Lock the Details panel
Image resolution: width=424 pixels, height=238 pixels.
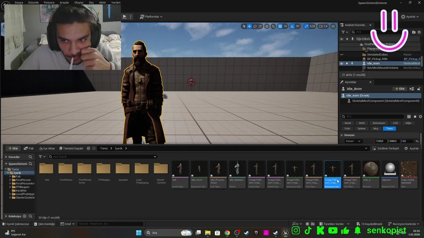pyautogui.click(x=419, y=89)
